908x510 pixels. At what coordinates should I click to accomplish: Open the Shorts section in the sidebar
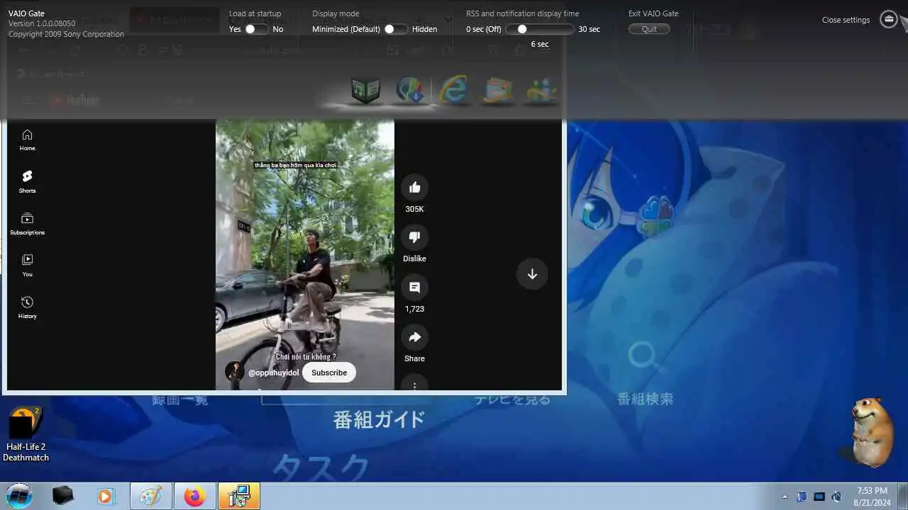[27, 181]
